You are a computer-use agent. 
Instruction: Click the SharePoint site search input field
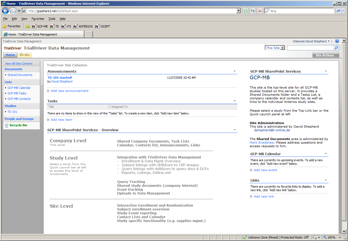click(310, 48)
